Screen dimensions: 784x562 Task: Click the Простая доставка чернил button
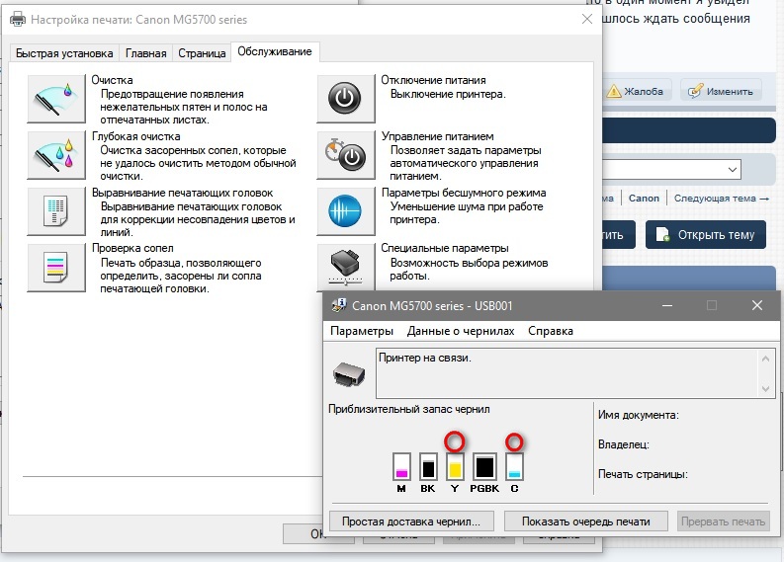coord(411,522)
